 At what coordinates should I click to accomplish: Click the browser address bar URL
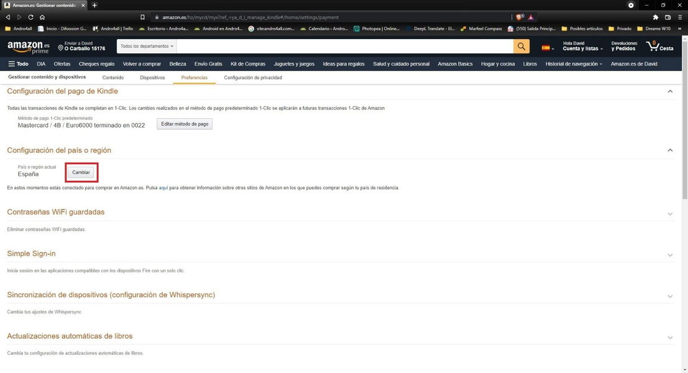[x=250, y=17]
